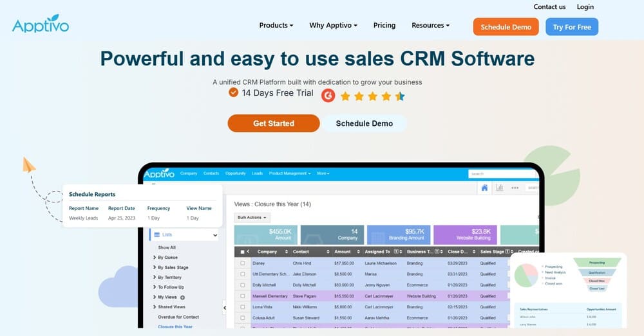Click the three-dots more options icon
Image resolution: width=644 pixels, height=336 pixels.
pos(515,188)
